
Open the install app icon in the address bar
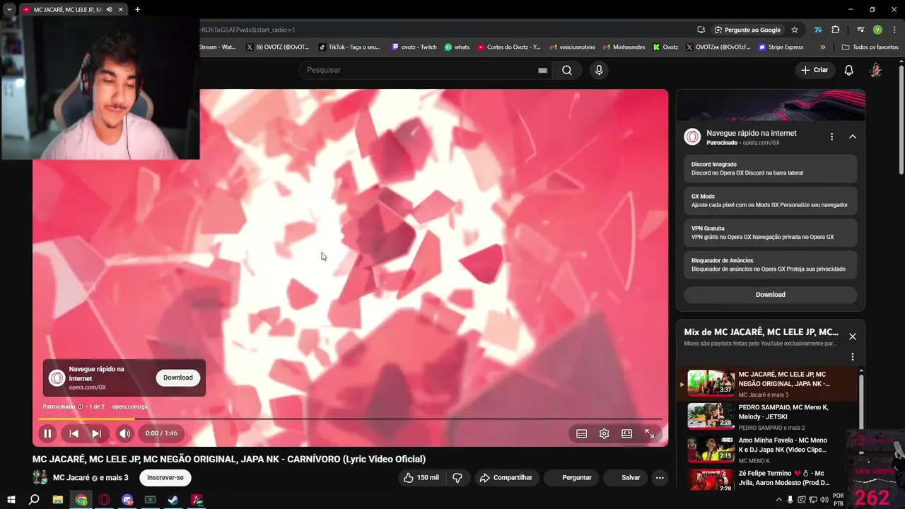click(701, 30)
